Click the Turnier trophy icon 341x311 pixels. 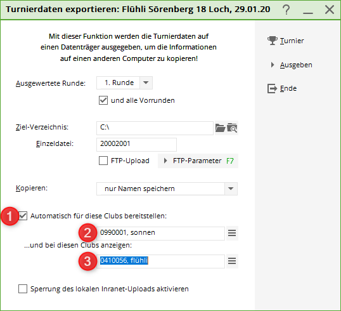click(273, 41)
